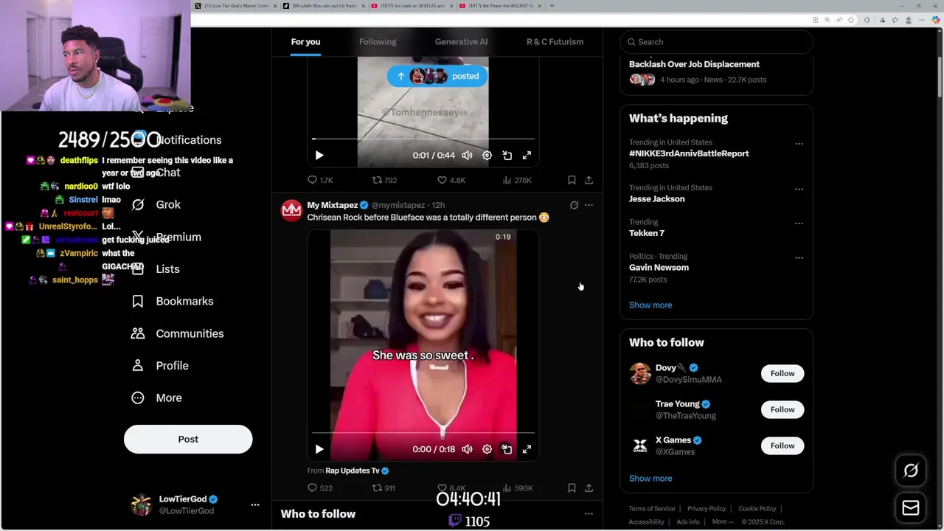Open more options on My Mixtapez post
Image resolution: width=944 pixels, height=531 pixels.
[589, 205]
